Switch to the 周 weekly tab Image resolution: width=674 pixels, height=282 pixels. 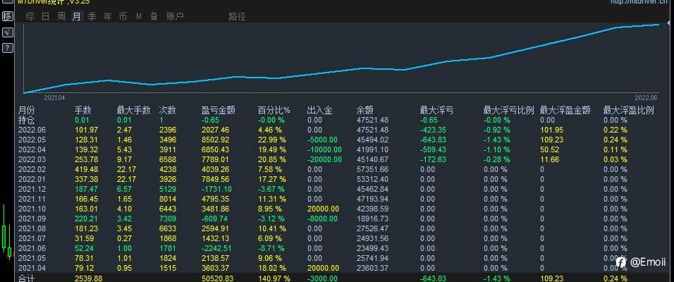pos(61,17)
